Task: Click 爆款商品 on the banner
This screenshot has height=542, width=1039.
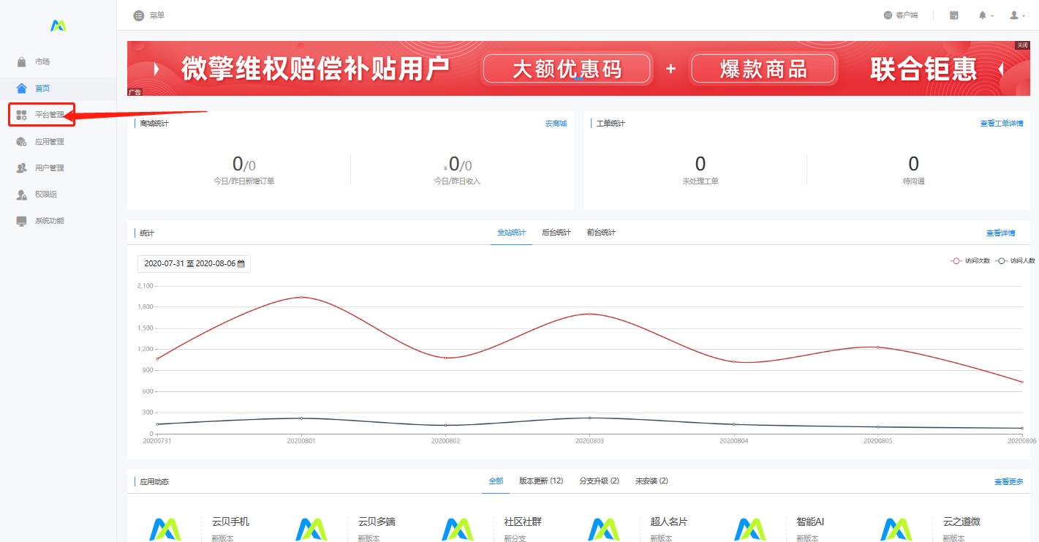Action: coord(763,69)
